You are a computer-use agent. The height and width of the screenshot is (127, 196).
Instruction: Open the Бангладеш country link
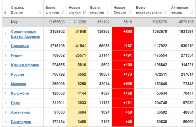pyautogui.click(x=21, y=122)
